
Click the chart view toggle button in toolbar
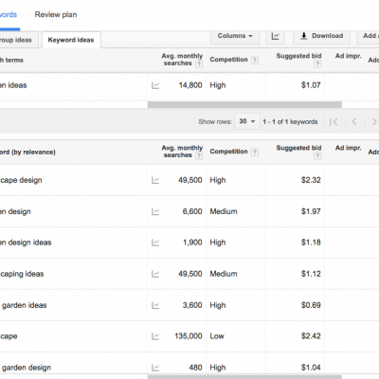point(275,36)
